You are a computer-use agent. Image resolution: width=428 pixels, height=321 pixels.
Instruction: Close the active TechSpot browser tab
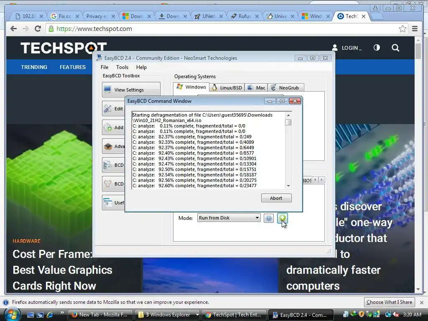tap(364, 16)
